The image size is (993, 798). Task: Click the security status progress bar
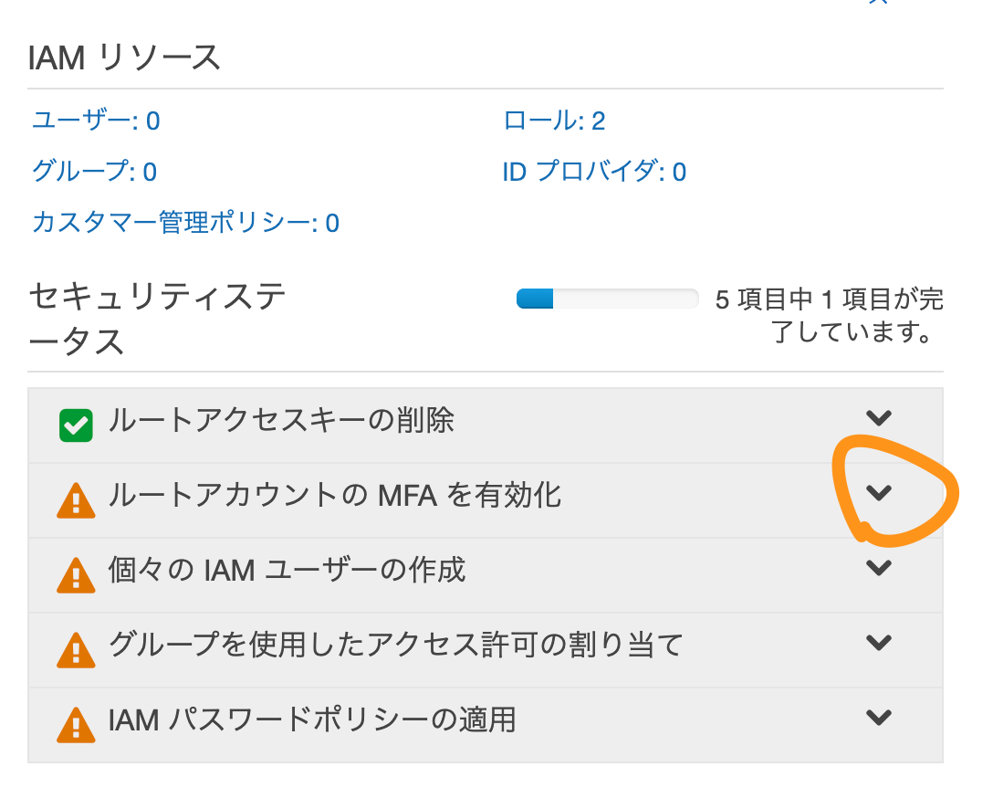click(607, 299)
